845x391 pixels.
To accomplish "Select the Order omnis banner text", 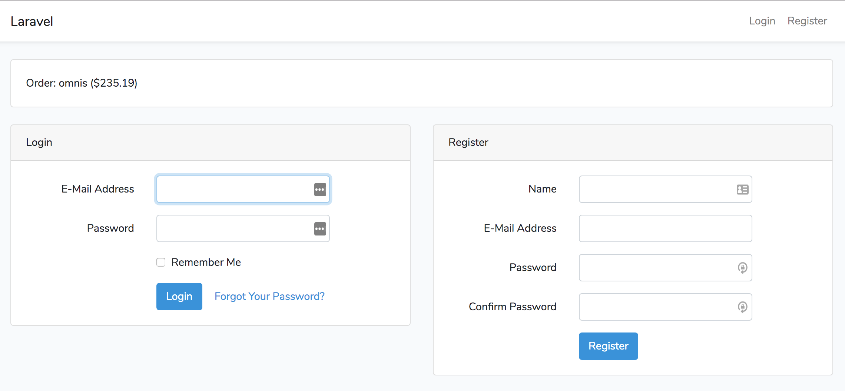I will coord(81,83).
